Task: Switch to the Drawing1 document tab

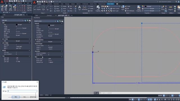Action: 49,15
